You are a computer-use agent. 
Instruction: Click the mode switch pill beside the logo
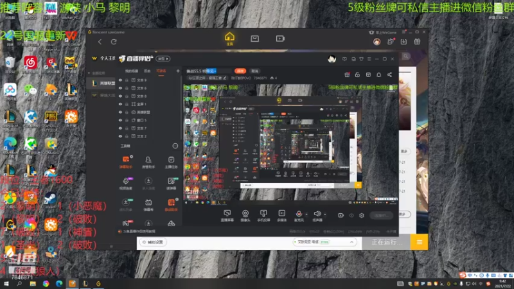[x=163, y=58]
